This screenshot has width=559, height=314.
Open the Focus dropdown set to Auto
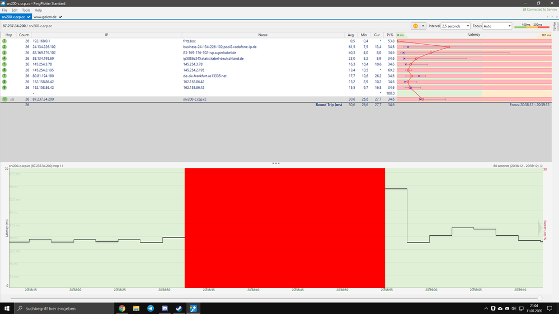click(497, 26)
